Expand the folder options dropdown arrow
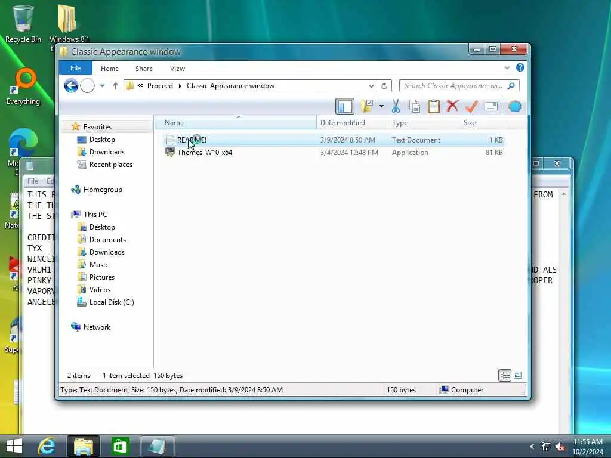Viewport: 611px width, 458px height. 381,106
